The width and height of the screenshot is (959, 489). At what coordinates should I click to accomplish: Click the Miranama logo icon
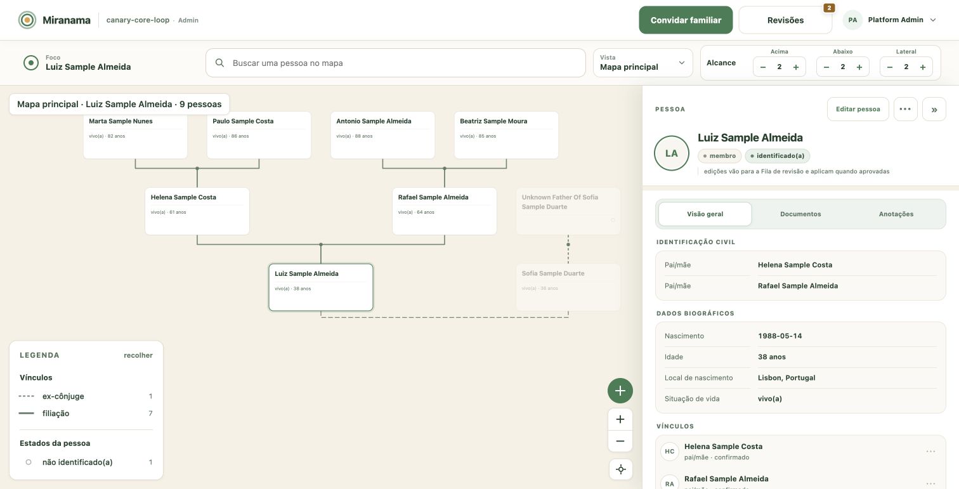click(27, 20)
